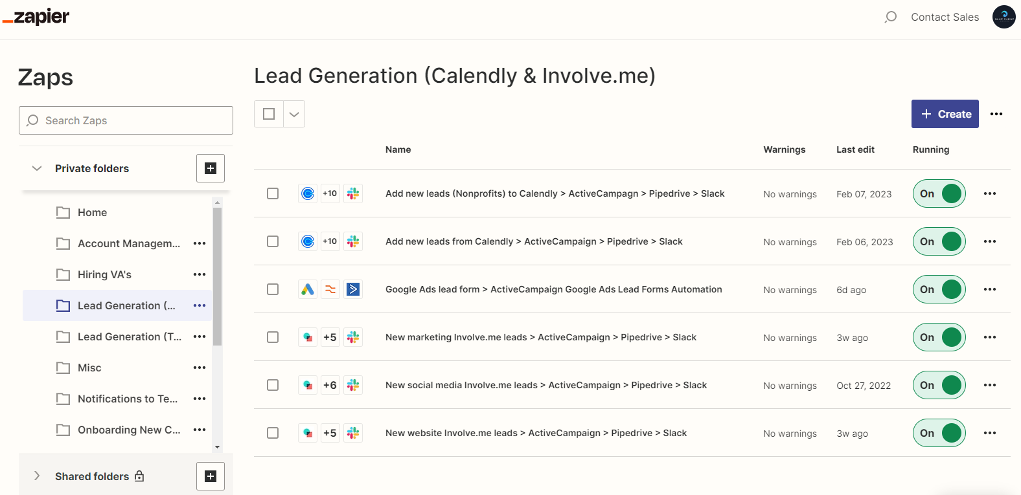Image resolution: width=1021 pixels, height=495 pixels.
Task: Open the search magnifier icon in header
Action: (x=891, y=17)
